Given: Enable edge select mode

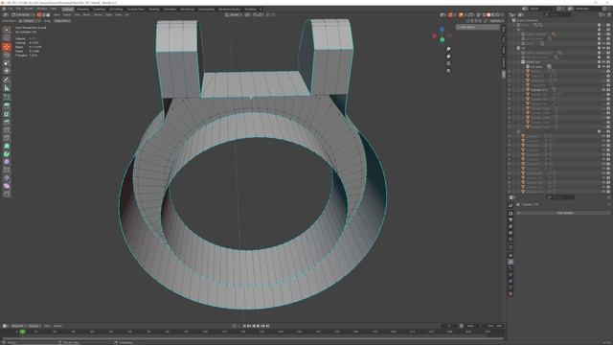Looking at the screenshot, I should [x=43, y=15].
